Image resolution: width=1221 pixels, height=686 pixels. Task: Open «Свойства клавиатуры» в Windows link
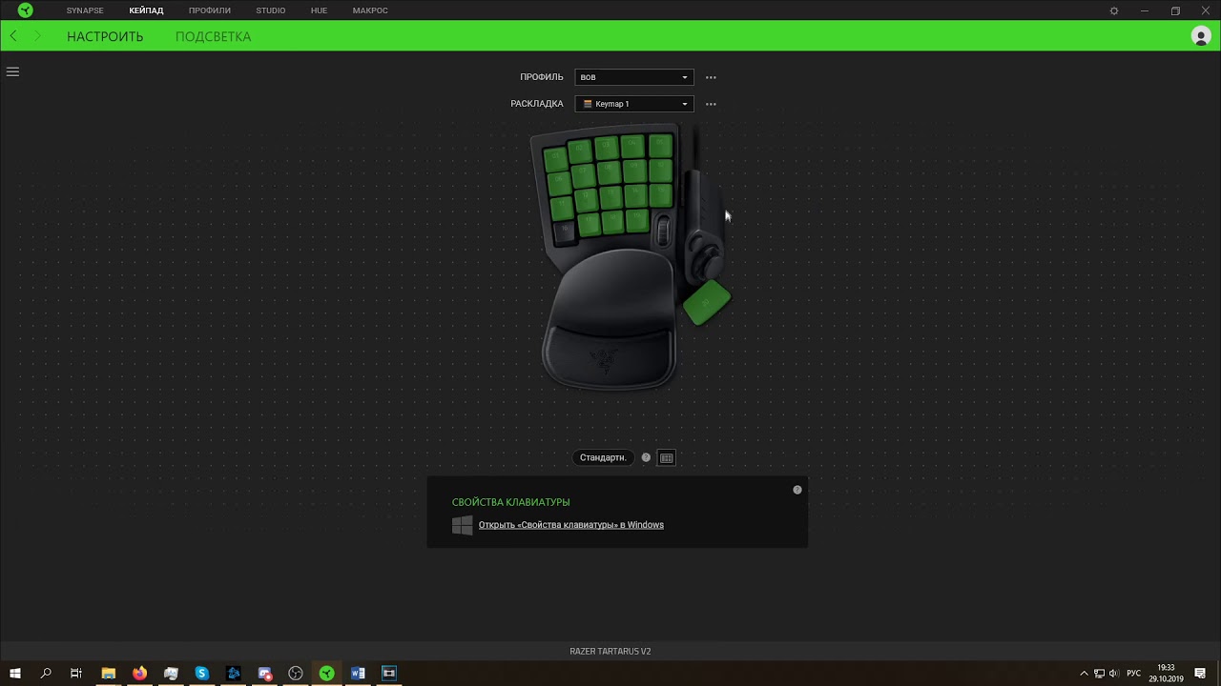pyautogui.click(x=571, y=525)
